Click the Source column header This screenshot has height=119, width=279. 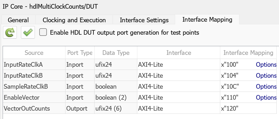pyautogui.click(x=34, y=53)
